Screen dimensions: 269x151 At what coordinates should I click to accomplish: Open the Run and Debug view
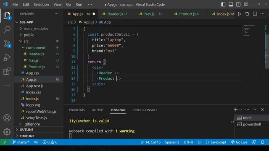click(x=7, y=57)
